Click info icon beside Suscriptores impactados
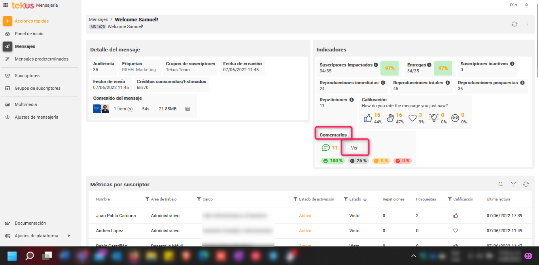The width and height of the screenshot is (539, 265). [x=376, y=65]
